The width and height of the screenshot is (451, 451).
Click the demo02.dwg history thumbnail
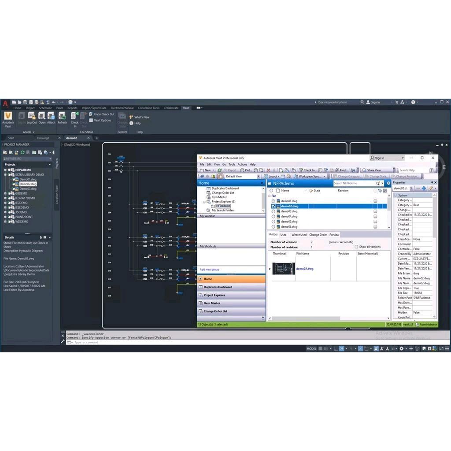[x=284, y=269]
